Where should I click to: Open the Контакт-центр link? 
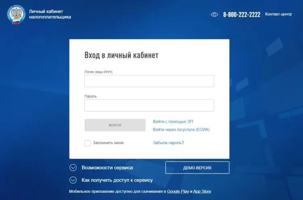point(278,14)
